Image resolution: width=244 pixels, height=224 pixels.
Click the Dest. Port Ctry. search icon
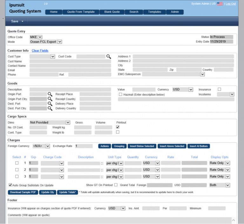[50, 109]
